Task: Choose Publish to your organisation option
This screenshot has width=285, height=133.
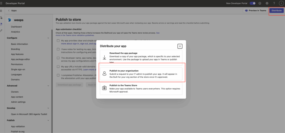Action: pos(141,74)
